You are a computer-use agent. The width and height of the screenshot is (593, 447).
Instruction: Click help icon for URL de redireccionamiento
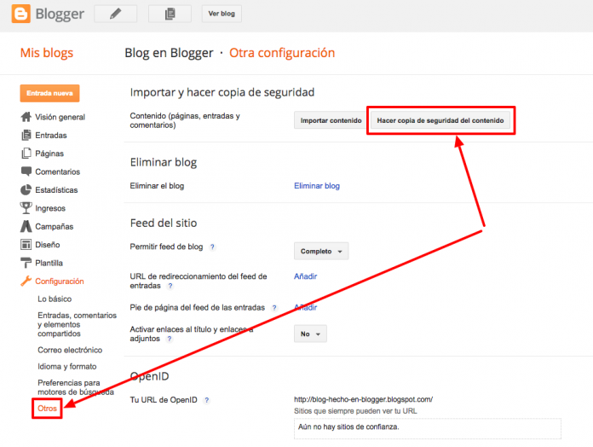pos(170,286)
